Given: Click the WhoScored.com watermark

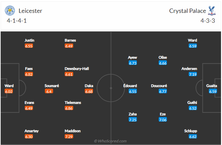Looking at the screenshot, I should [x=110, y=141].
